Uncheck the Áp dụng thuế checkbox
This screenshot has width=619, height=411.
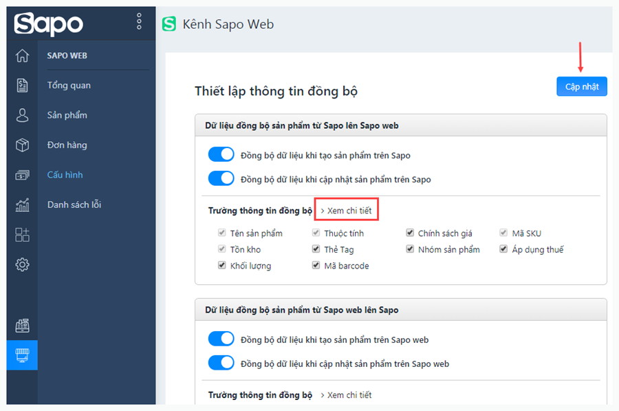pos(503,249)
